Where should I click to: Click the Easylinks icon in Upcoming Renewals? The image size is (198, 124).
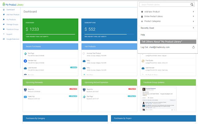[25, 90]
